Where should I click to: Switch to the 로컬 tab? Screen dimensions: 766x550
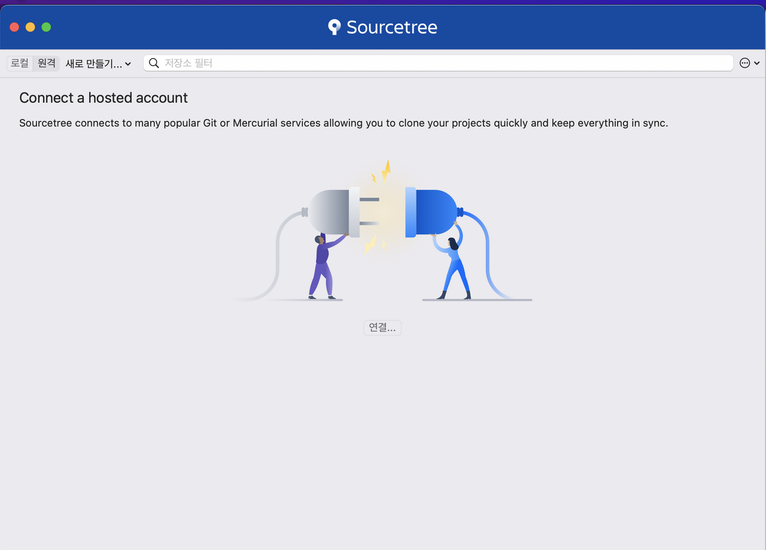[x=20, y=63]
